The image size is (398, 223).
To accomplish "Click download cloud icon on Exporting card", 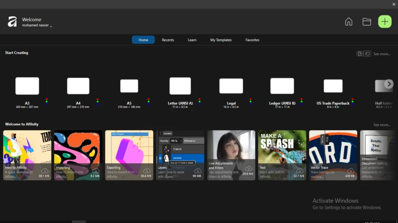I will tap(147, 170).
